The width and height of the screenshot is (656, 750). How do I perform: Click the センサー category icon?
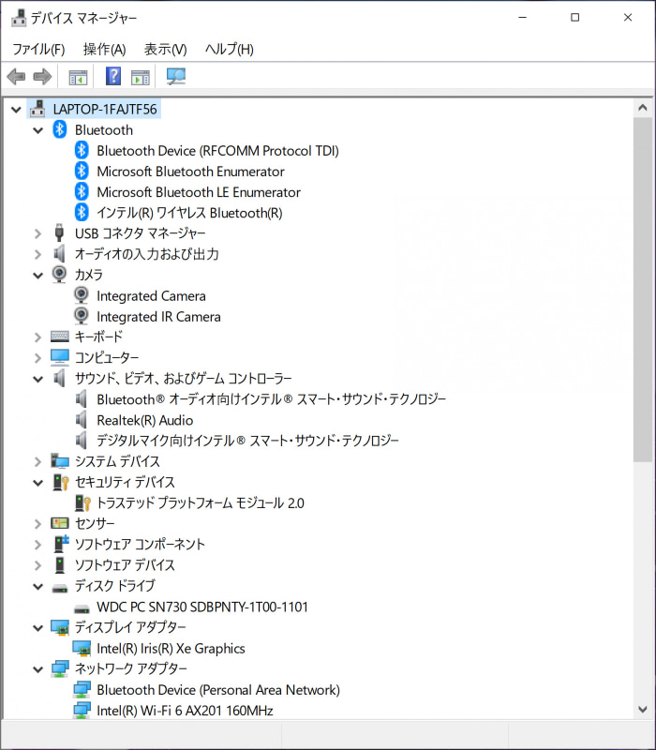[60, 523]
